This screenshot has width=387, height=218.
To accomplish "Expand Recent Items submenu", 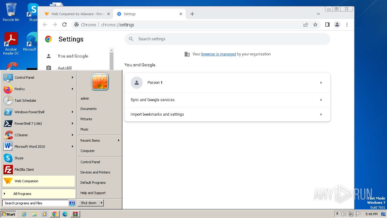I will coord(100,140).
